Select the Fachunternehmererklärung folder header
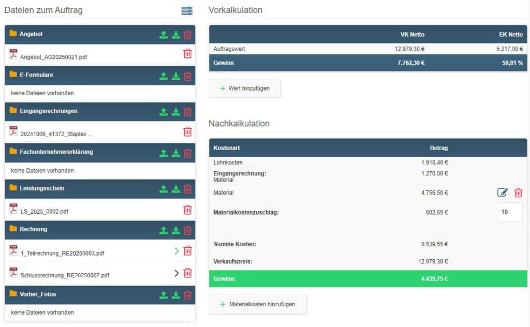The width and height of the screenshot is (530, 327). 56,152
